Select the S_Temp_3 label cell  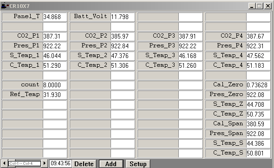[x=158, y=56]
